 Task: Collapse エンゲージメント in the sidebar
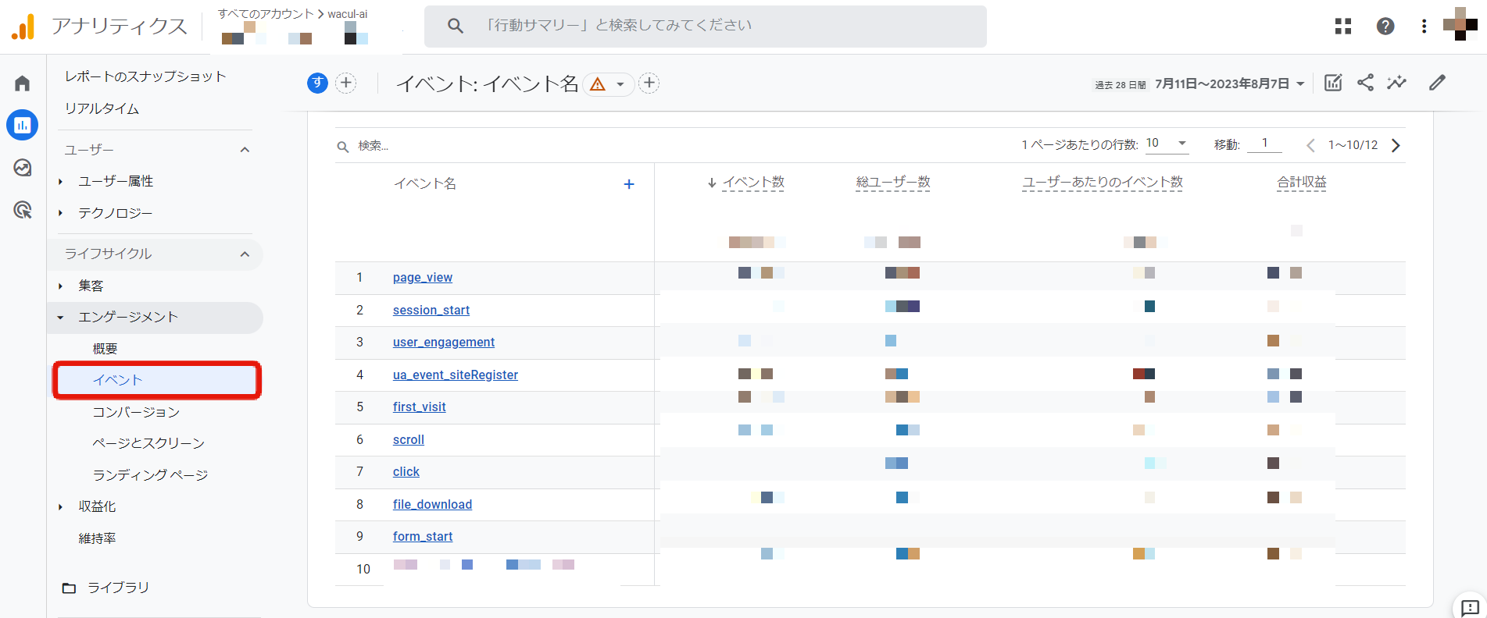point(60,318)
